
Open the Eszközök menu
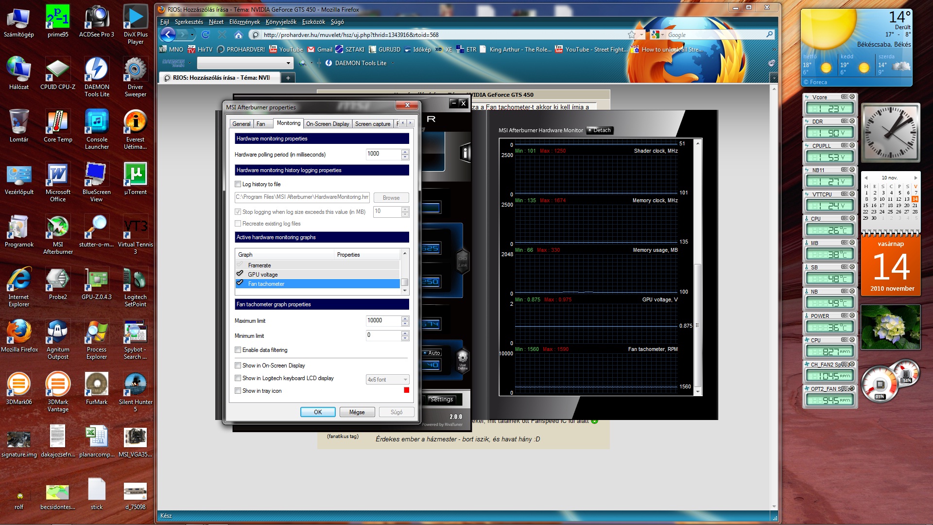tap(313, 22)
